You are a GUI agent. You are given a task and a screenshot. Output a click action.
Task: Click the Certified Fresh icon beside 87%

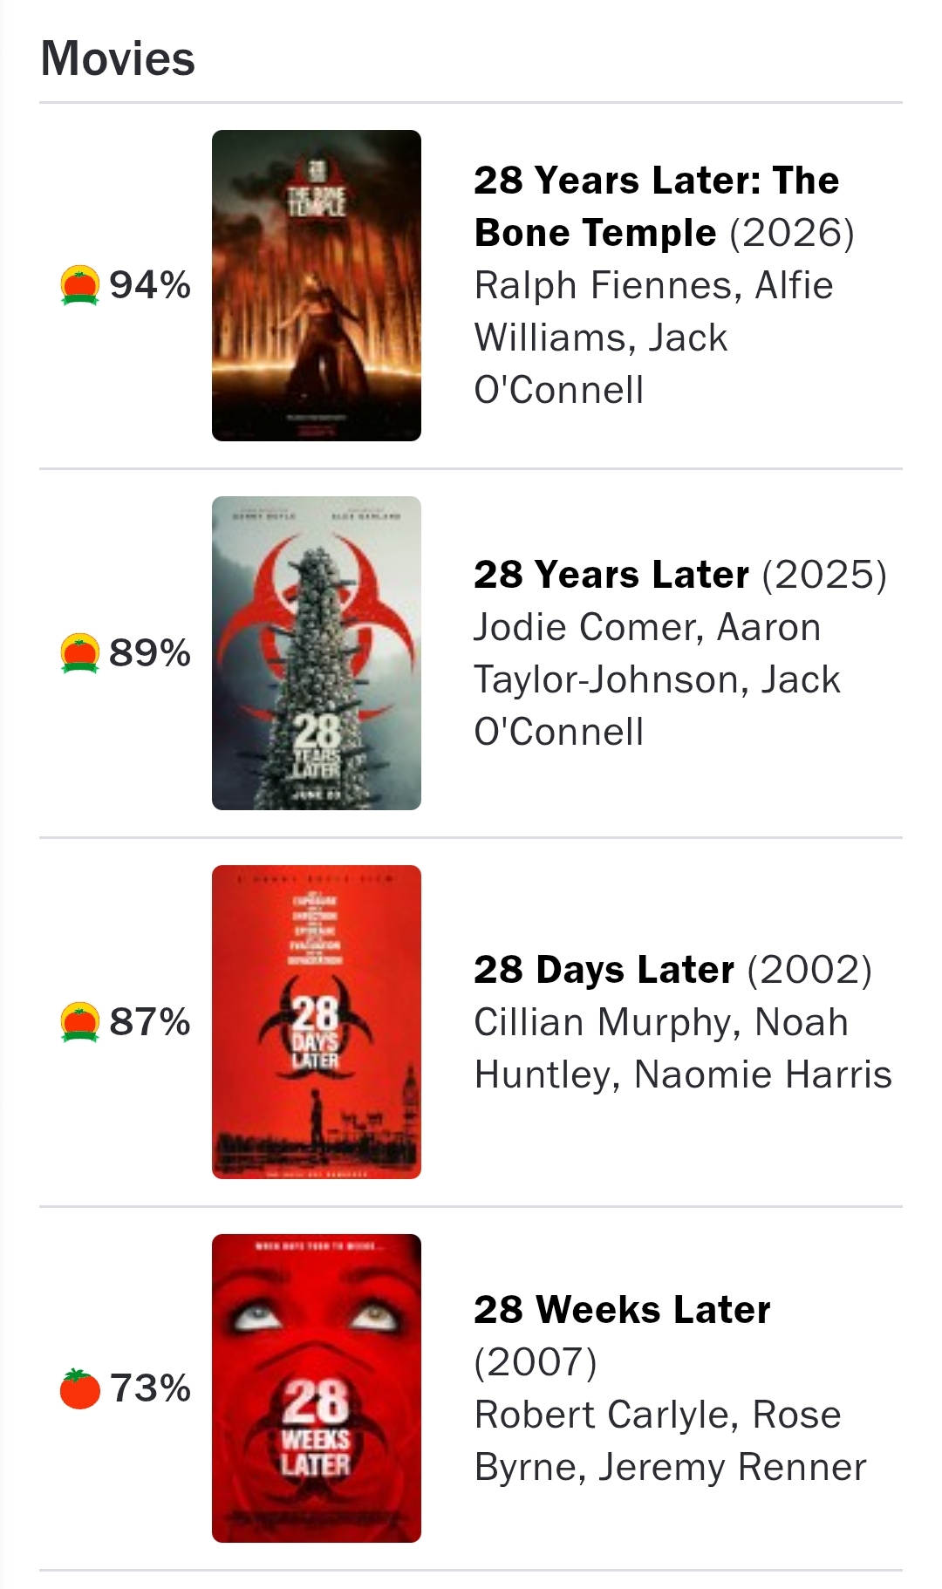click(79, 1022)
